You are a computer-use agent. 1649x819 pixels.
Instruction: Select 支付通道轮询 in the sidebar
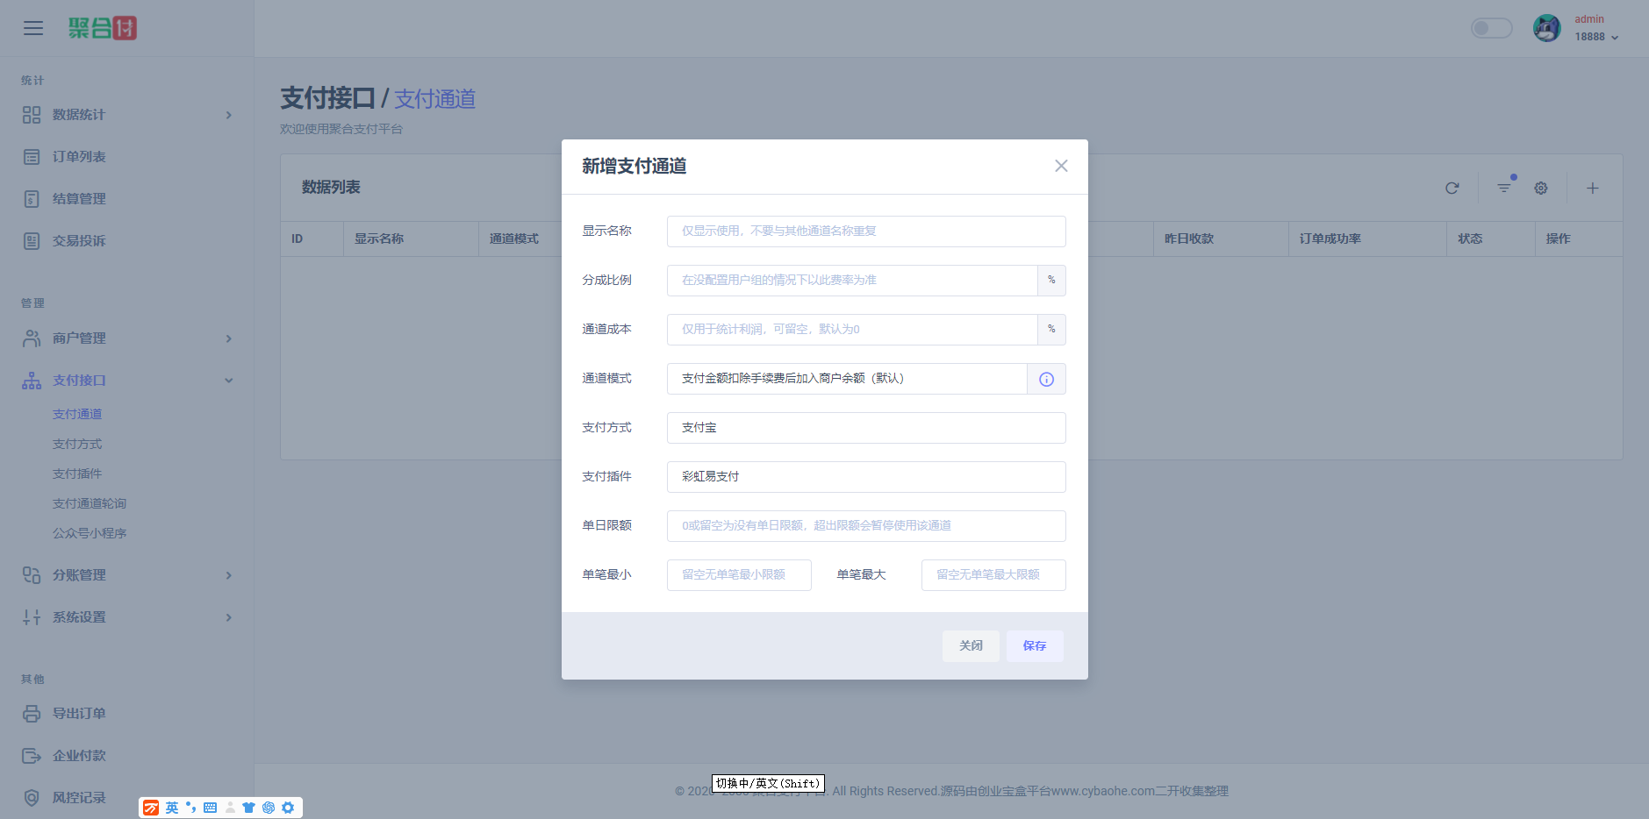[88, 502]
